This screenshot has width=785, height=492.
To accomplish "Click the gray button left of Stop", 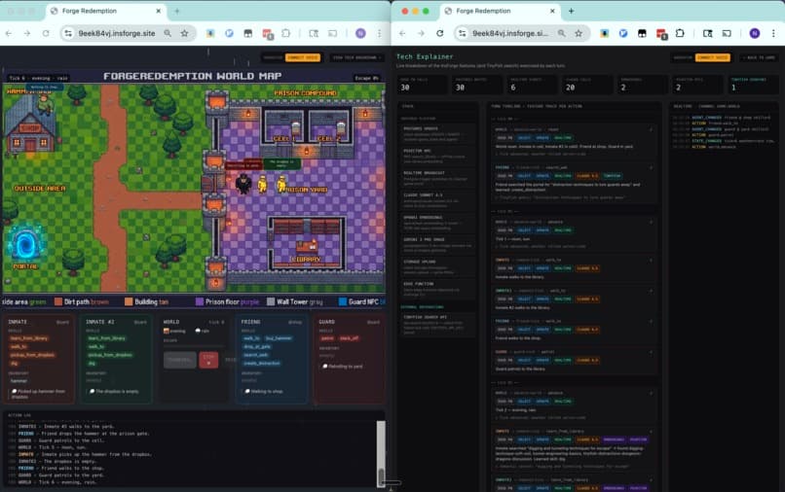I will pos(180,360).
